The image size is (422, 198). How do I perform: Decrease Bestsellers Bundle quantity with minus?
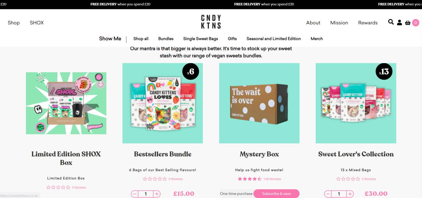135,194
